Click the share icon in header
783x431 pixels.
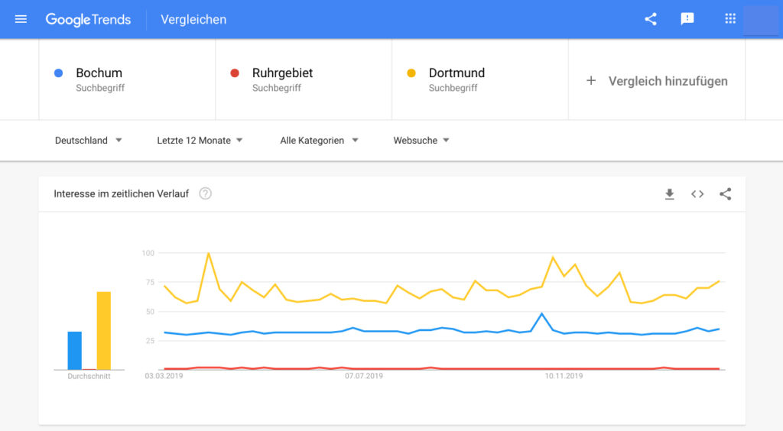(650, 19)
